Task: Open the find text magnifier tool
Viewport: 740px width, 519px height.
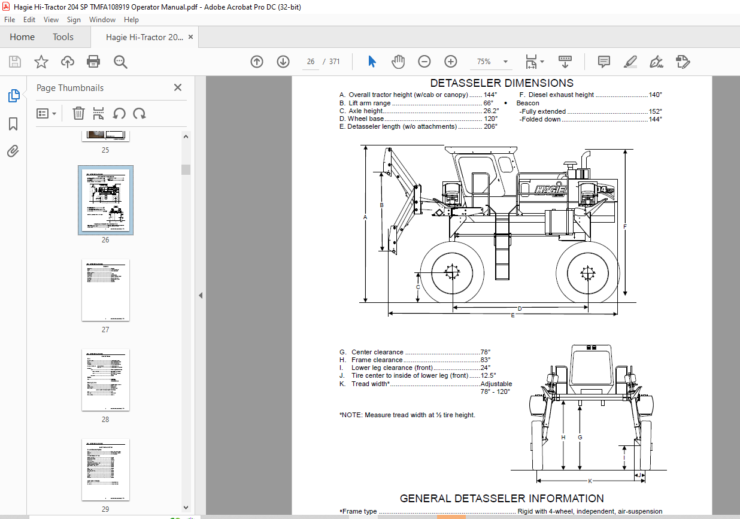Action: tap(120, 62)
